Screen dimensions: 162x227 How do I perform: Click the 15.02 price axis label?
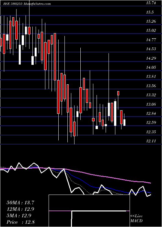pos(151,30)
